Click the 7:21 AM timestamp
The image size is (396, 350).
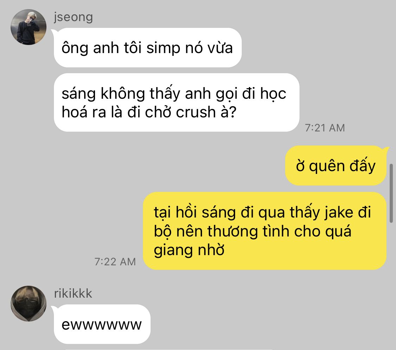click(x=325, y=128)
